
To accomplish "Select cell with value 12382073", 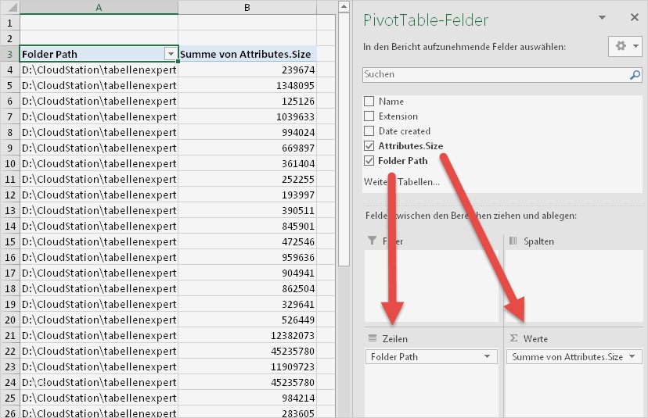I will tap(247, 335).
